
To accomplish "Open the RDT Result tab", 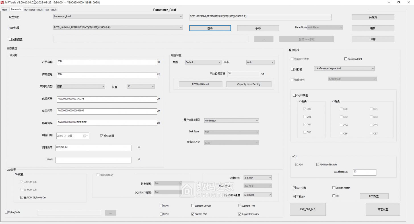I will [x=51, y=10].
